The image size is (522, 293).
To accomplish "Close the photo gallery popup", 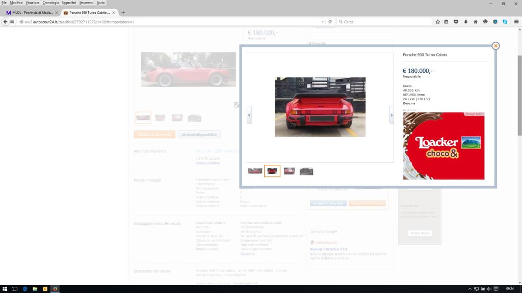I will tap(495, 46).
